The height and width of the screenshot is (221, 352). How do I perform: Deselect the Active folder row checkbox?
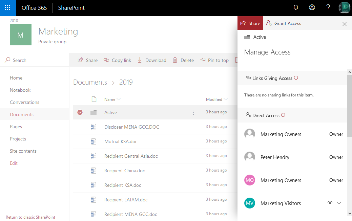click(x=80, y=112)
